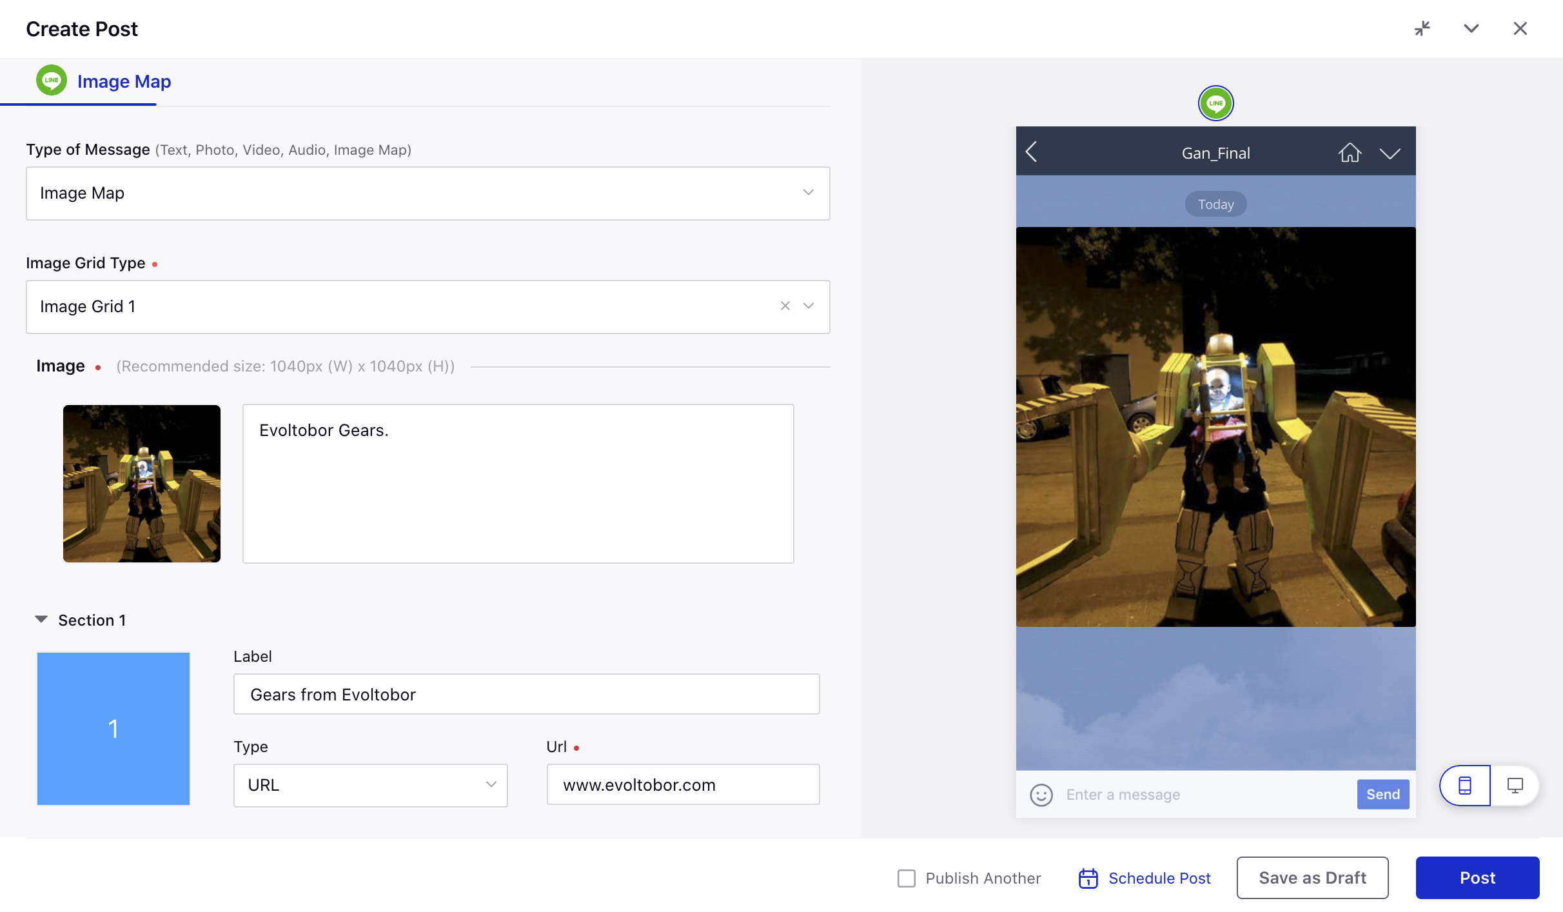Click the chevron in the preview header
This screenshot has width=1563, height=912.
1390,154
